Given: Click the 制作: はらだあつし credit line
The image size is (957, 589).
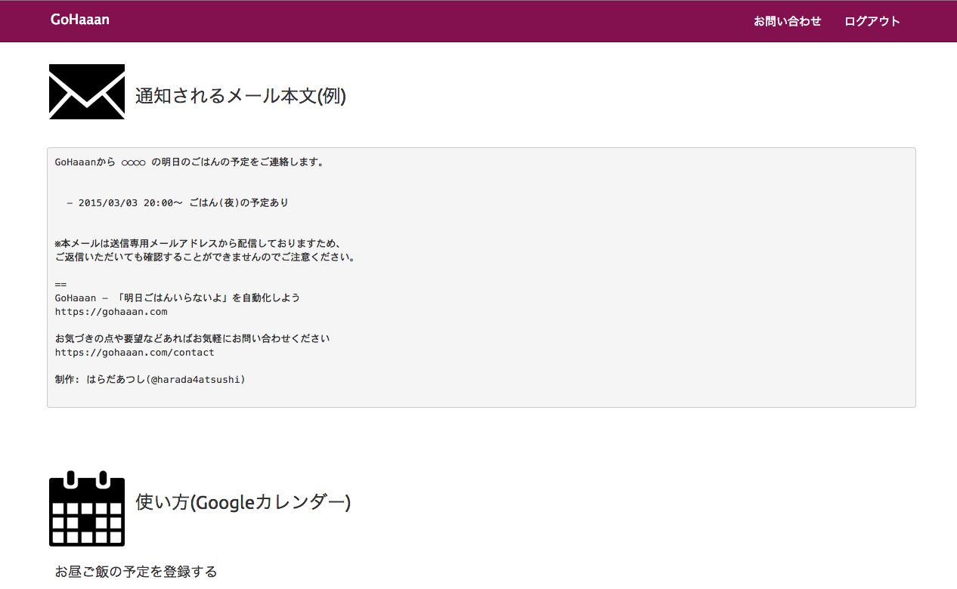Looking at the screenshot, I should pyautogui.click(x=149, y=379).
